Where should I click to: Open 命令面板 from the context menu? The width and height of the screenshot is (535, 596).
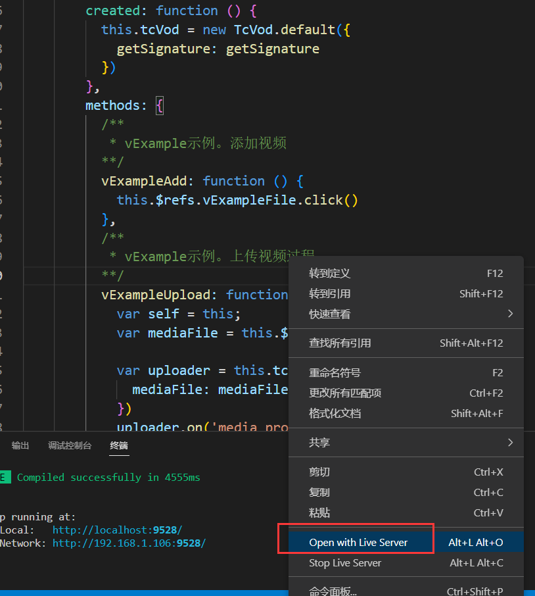[x=406, y=591]
